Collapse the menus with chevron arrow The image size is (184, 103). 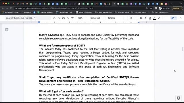181,18
